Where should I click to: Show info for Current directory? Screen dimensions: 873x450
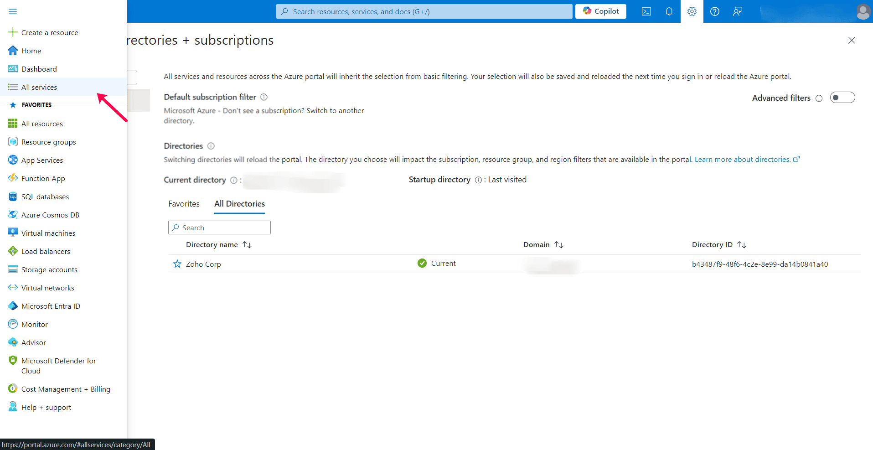pos(234,180)
